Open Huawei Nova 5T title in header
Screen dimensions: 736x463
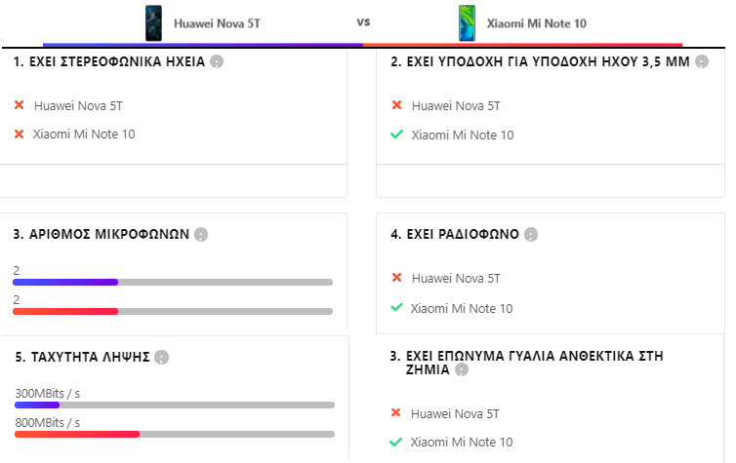tap(217, 23)
